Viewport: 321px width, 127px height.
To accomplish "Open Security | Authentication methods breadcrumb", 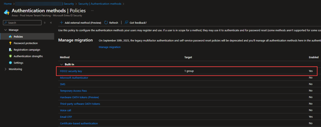I will pos(100,4).
